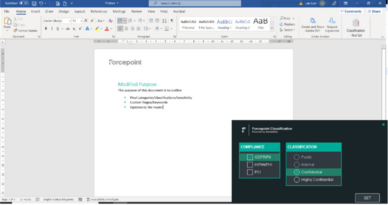Select the Internal classification radio
The width and height of the screenshot is (388, 205).
click(x=296, y=165)
